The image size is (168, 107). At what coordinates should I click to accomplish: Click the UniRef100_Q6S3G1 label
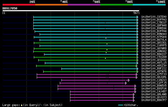pos(154,43)
